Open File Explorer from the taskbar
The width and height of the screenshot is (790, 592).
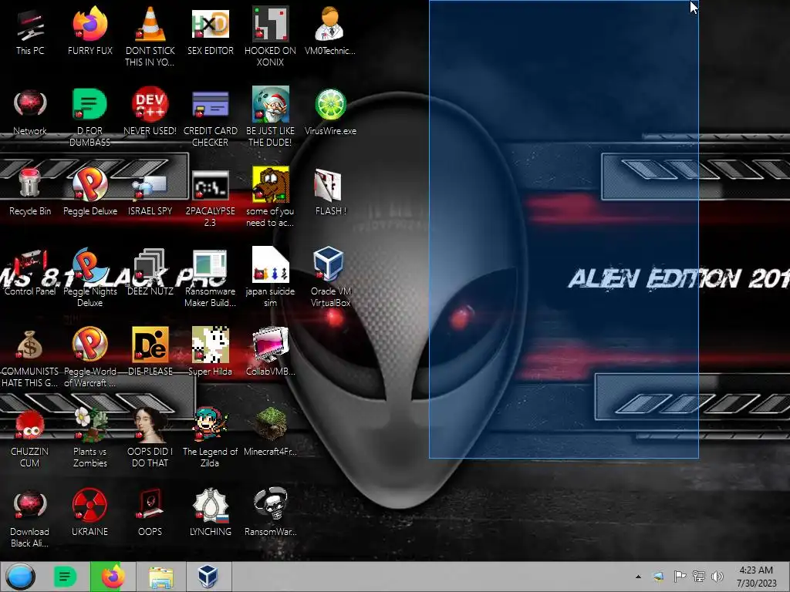[161, 577]
